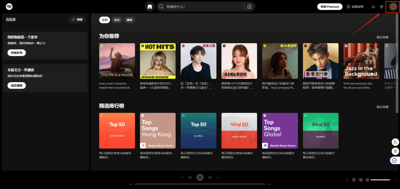Open Top 50 Hong Kong chart
Image resolution: width=400 pixels, height=189 pixels.
pos(117,131)
